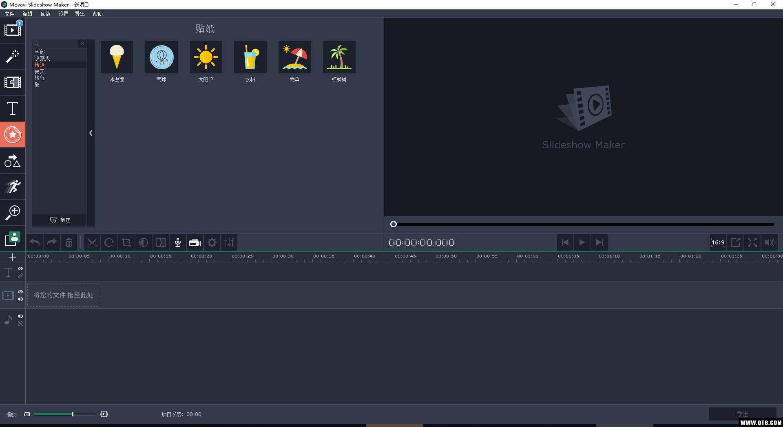Open the color adjustments icon
The width and height of the screenshot is (783, 427).
tap(144, 242)
